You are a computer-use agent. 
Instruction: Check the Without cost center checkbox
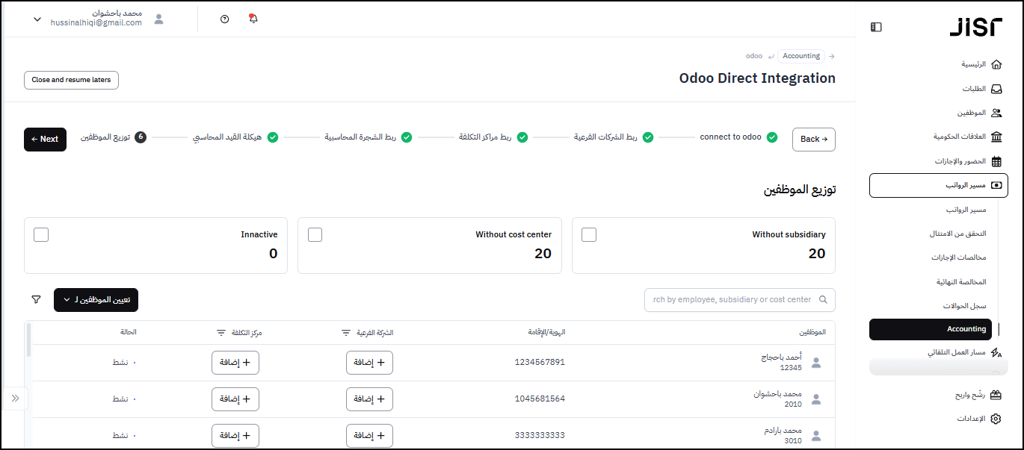[x=315, y=234]
